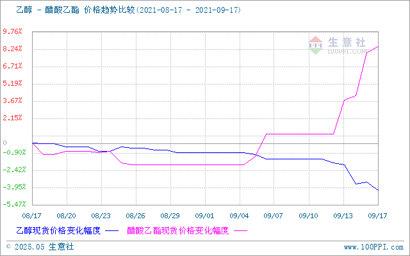Click the y-axis label -3.95%
This screenshot has width=410, height=256.
click(x=14, y=187)
